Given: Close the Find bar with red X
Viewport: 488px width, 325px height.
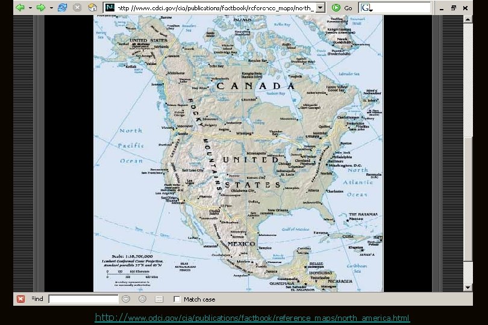Looking at the screenshot, I should tap(20, 299).
